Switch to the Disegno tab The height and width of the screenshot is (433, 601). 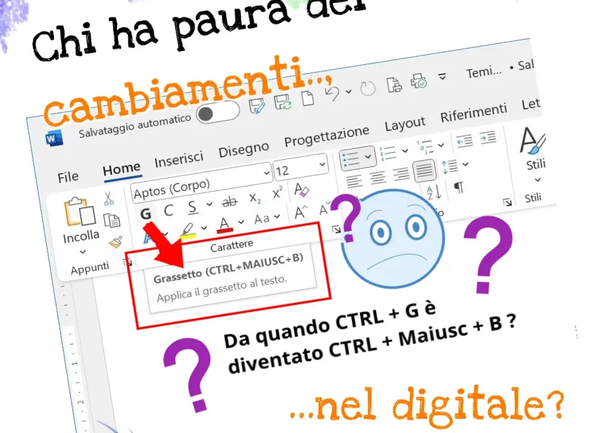click(x=243, y=149)
